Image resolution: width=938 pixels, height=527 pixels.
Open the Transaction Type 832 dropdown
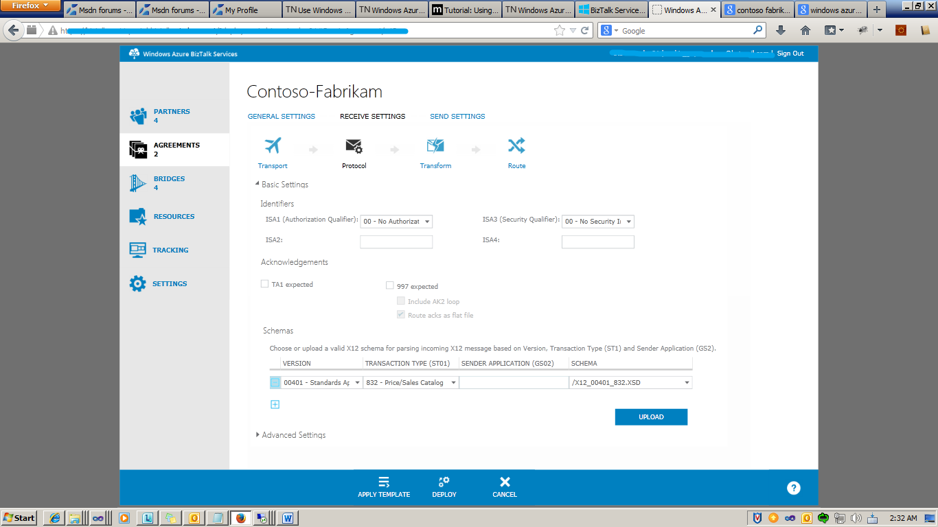click(x=411, y=382)
